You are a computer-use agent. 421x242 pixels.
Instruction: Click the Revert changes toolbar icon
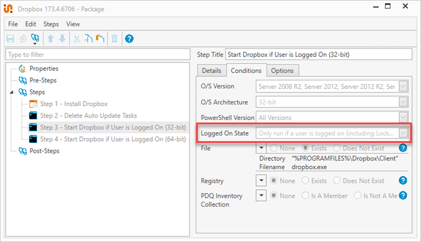tap(23, 39)
